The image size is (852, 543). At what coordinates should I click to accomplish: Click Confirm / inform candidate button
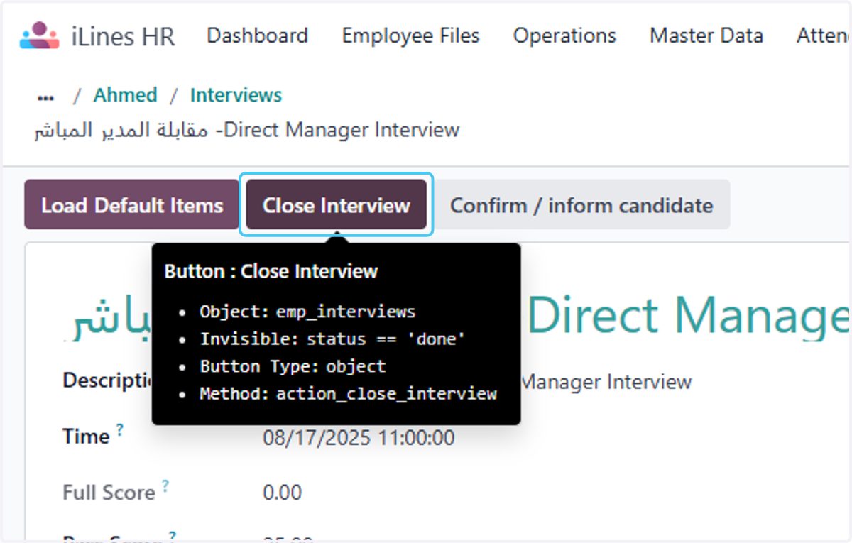coord(582,205)
